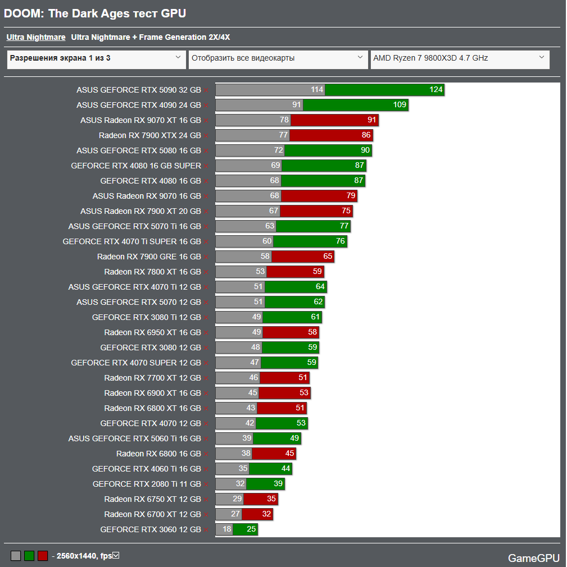This screenshot has height=567, width=567.
Task: Open the GameGPU link at bottom right
Action: (534, 559)
